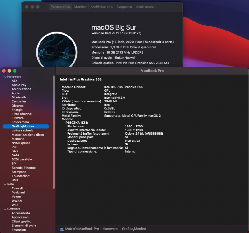
Task: Click Matrix's MacBook Pro in path bar
Action: (x=82, y=229)
